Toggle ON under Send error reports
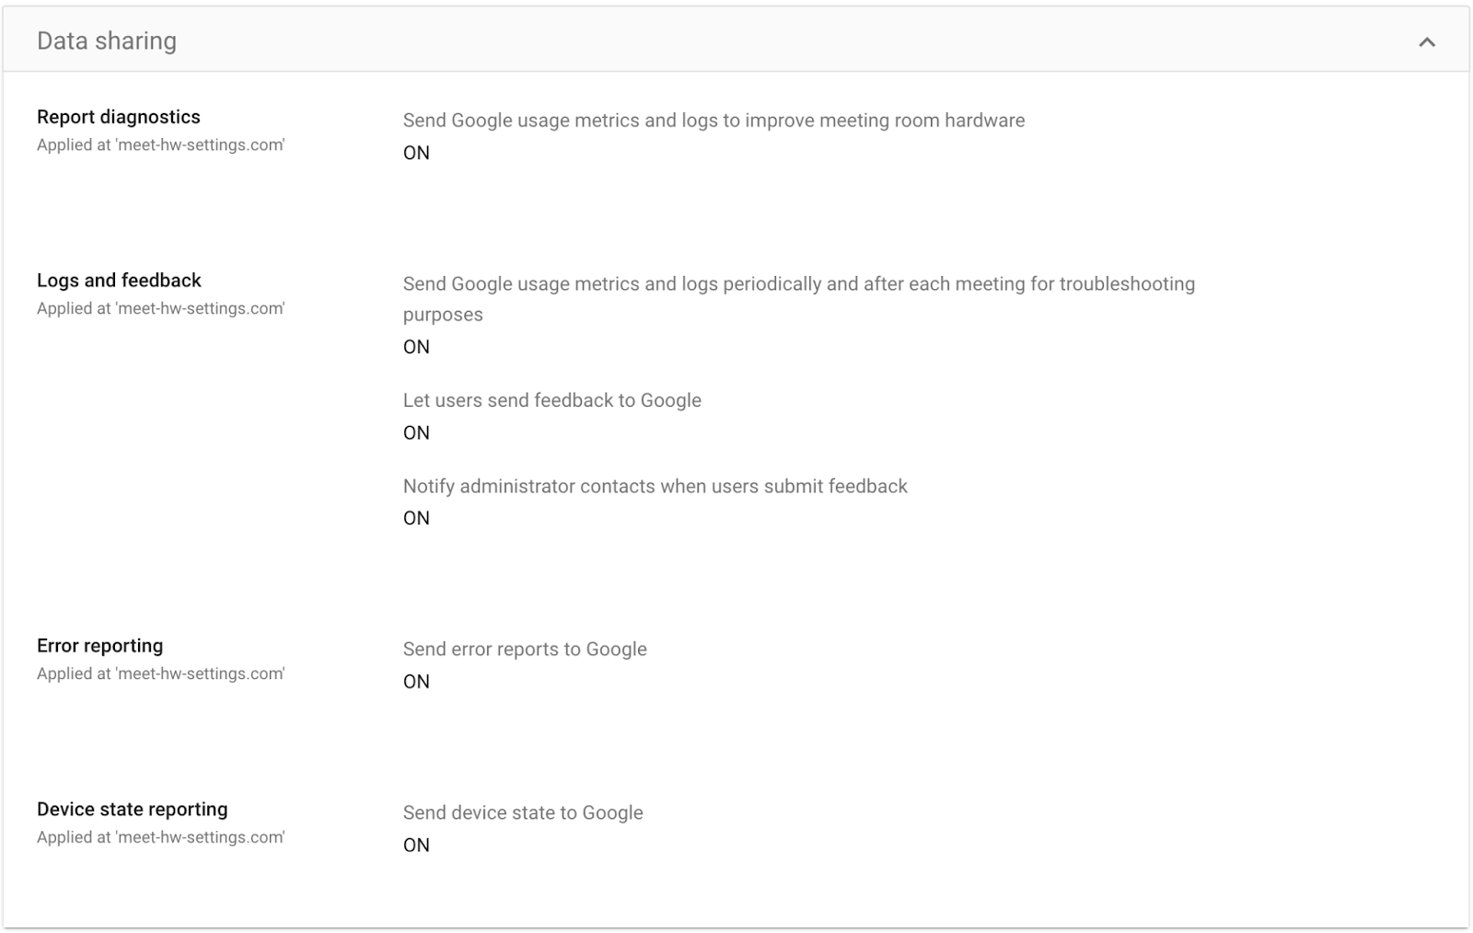 pos(416,682)
